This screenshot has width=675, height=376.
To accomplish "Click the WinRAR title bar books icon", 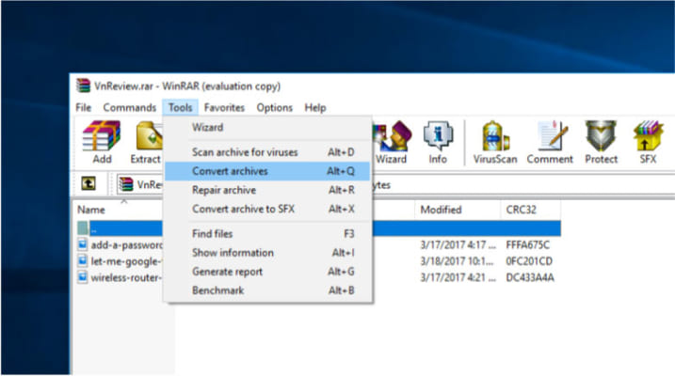I will 83,86.
